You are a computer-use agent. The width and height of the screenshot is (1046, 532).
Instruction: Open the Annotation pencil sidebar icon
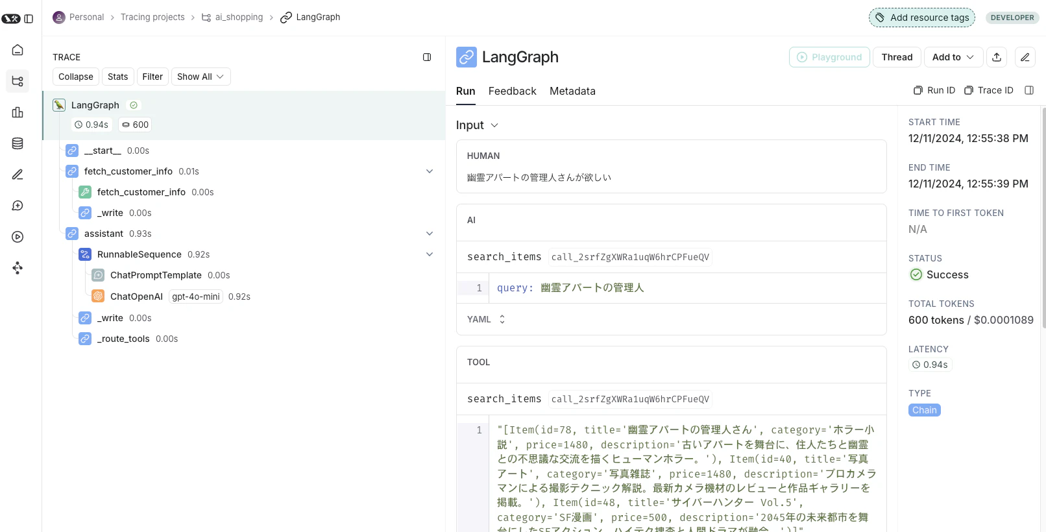coord(18,175)
